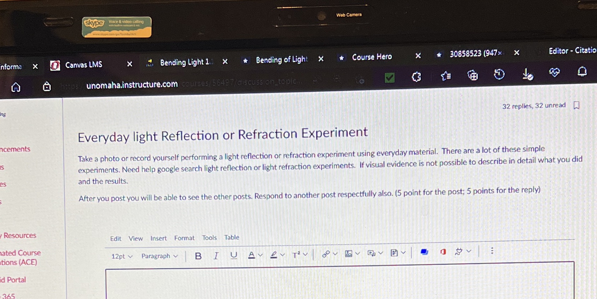Open the editor View menu
Screen dimensions: 597x299
[x=136, y=239]
